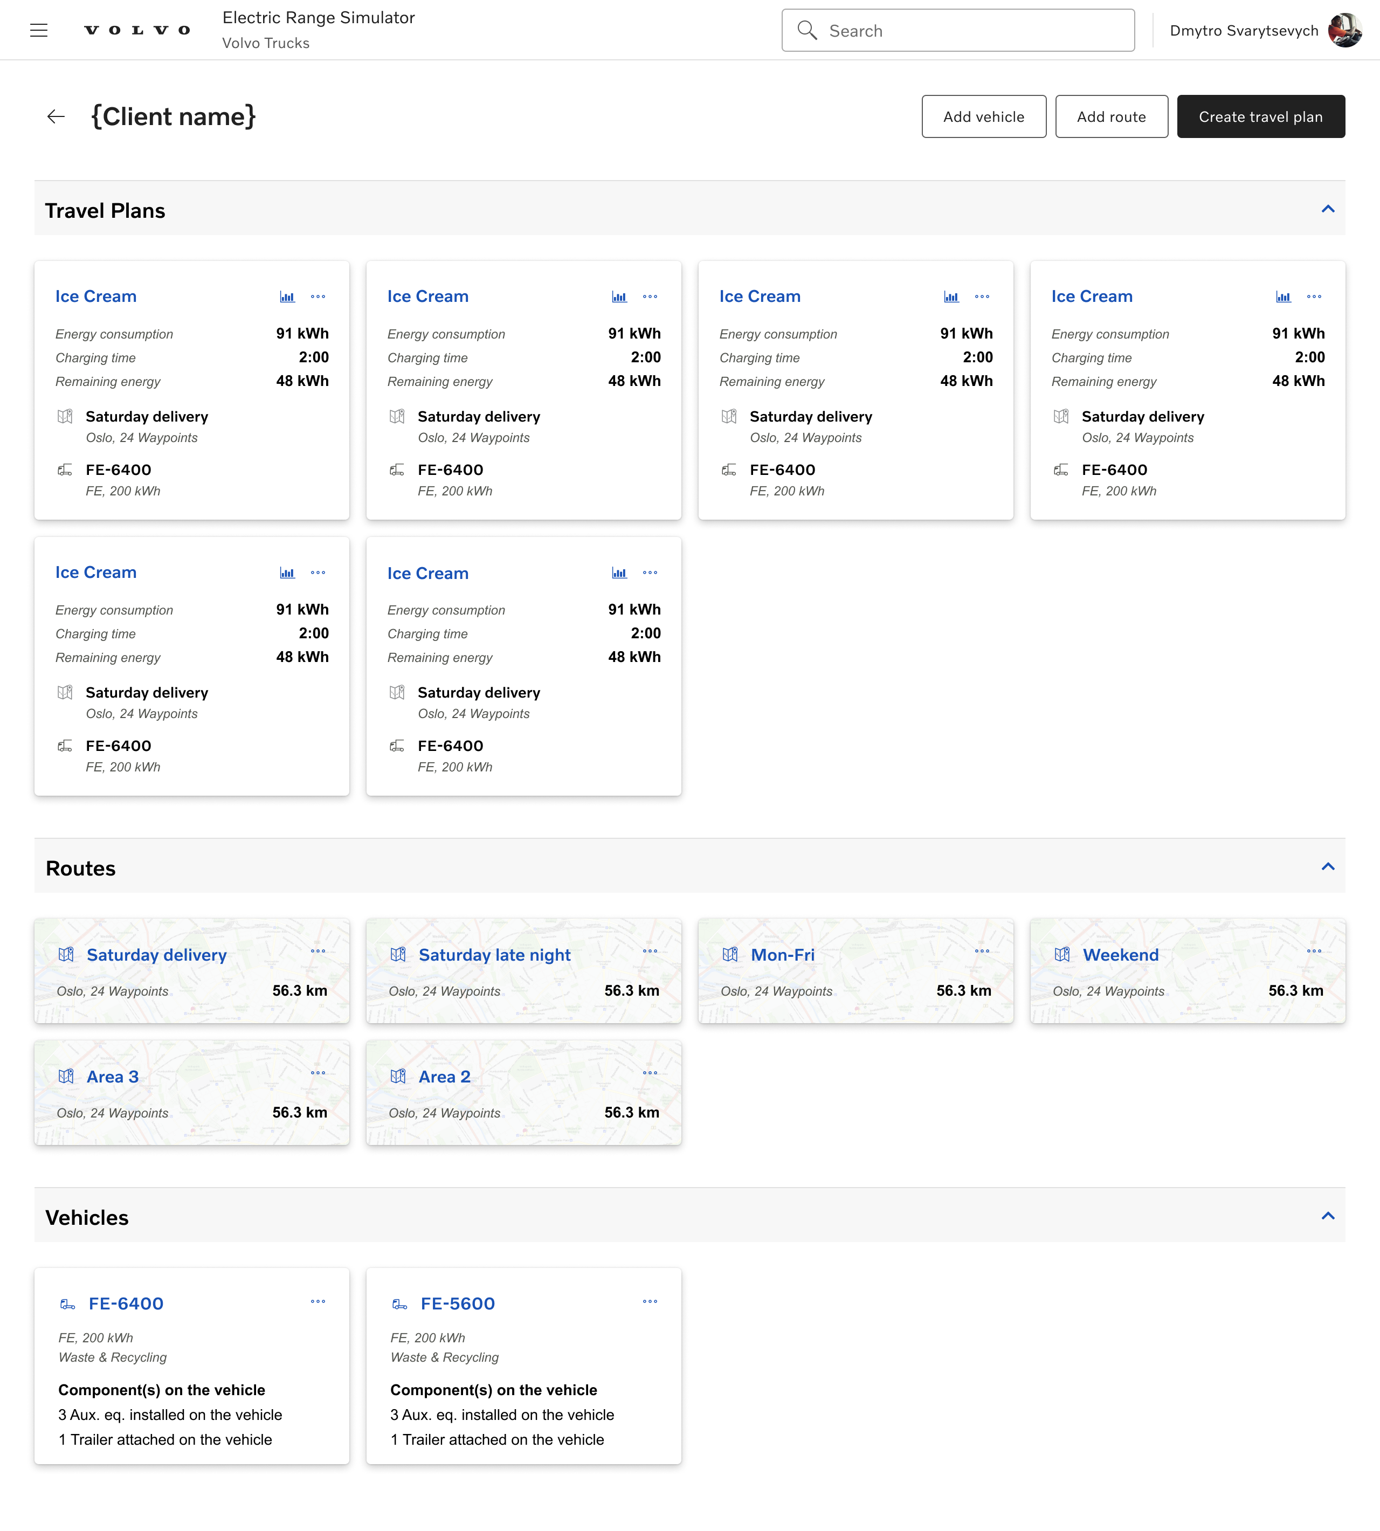Click the 'Volvo Trucks' subtitle under the app title
This screenshot has width=1380, height=1531.
pyautogui.click(x=265, y=43)
